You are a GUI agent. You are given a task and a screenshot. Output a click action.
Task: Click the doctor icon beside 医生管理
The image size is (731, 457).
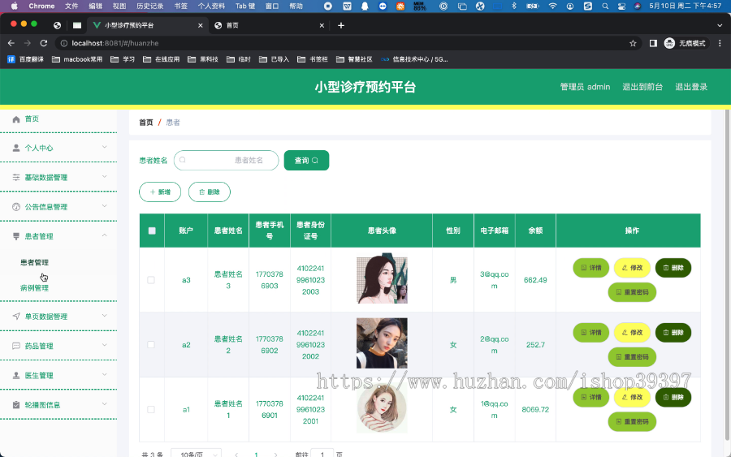pos(16,376)
